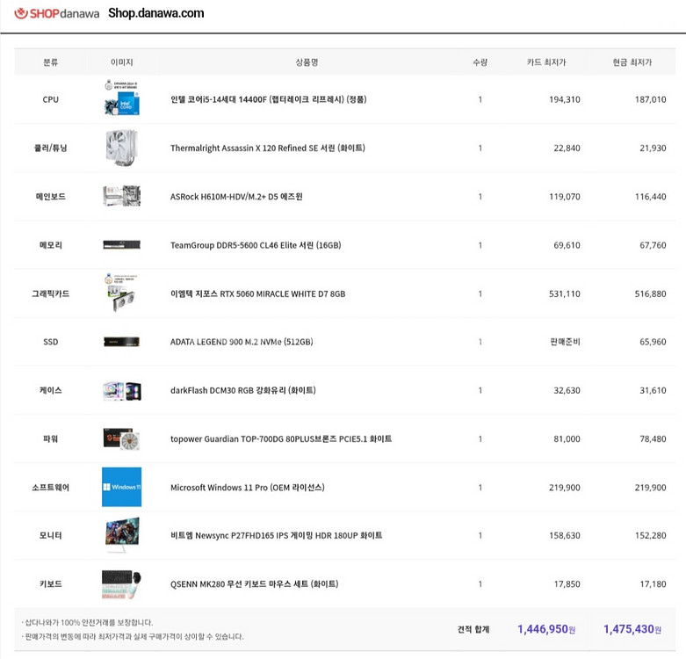Screen dimensions: 686x659
Task: Open the Windows 11 blue logo thumbnail
Action: point(121,487)
